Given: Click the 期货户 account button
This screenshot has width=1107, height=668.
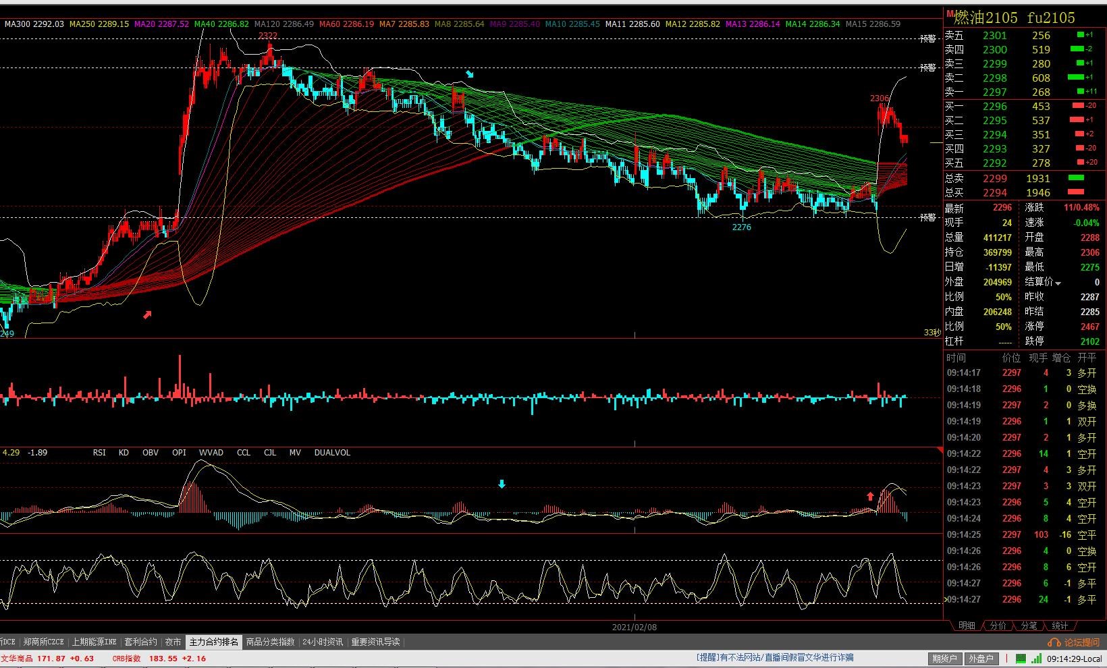Looking at the screenshot, I should pos(945,659).
